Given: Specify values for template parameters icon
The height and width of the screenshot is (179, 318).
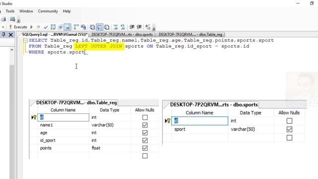Looking at the screenshot, I should tap(148, 27).
